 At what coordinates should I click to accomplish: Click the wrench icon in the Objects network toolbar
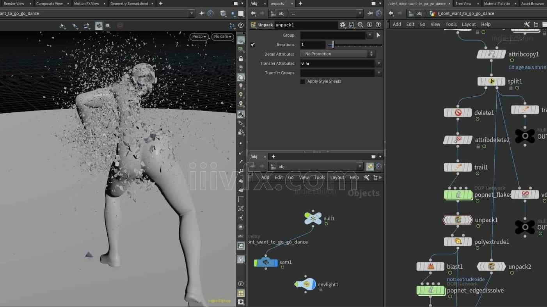[x=366, y=177]
